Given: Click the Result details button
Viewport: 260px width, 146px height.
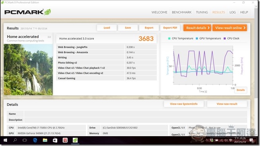Looking at the screenshot, I should (197, 28).
